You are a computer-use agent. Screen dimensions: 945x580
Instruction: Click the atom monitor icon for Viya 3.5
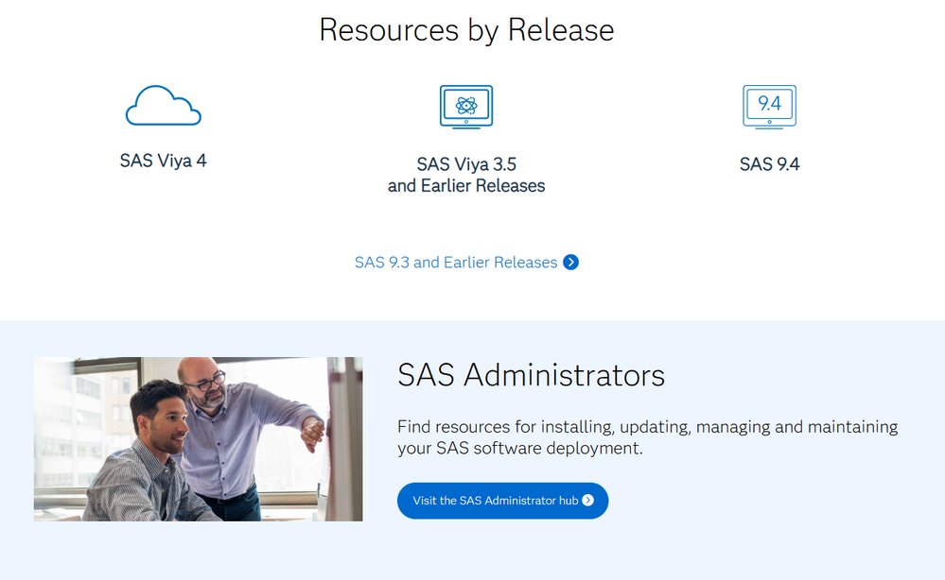pos(466,107)
